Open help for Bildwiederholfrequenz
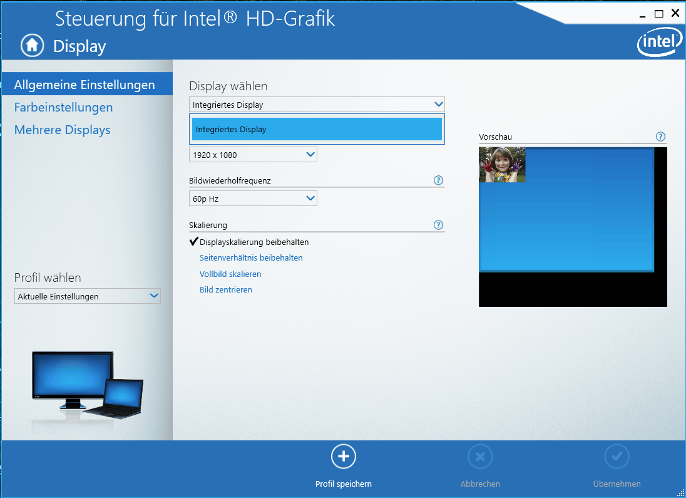686x498 pixels. (x=438, y=180)
